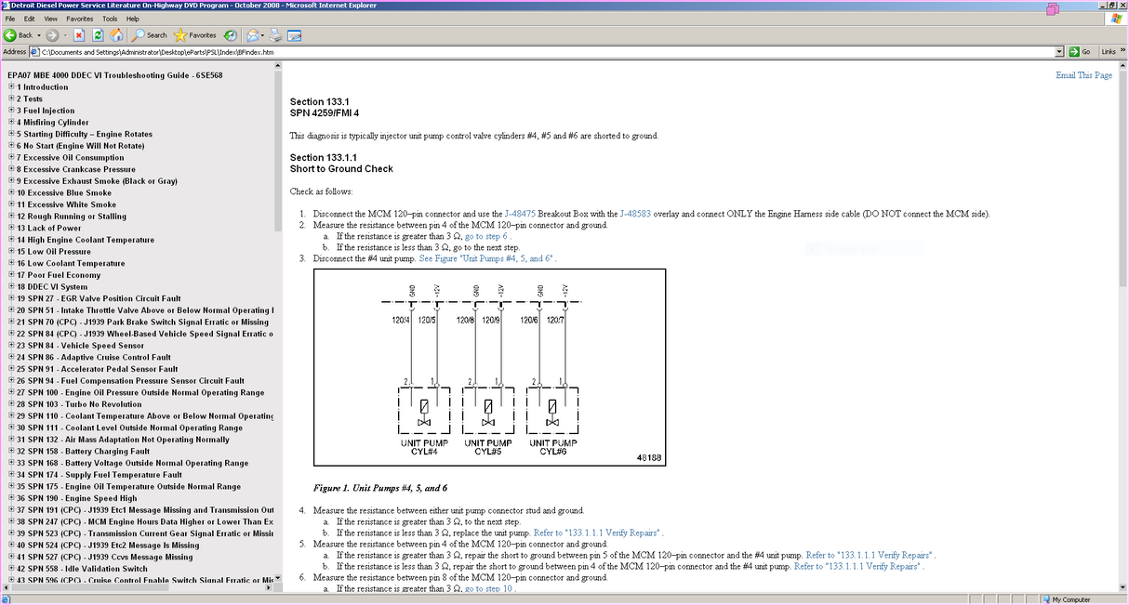Click the 'Email This Page' link

tap(1083, 75)
